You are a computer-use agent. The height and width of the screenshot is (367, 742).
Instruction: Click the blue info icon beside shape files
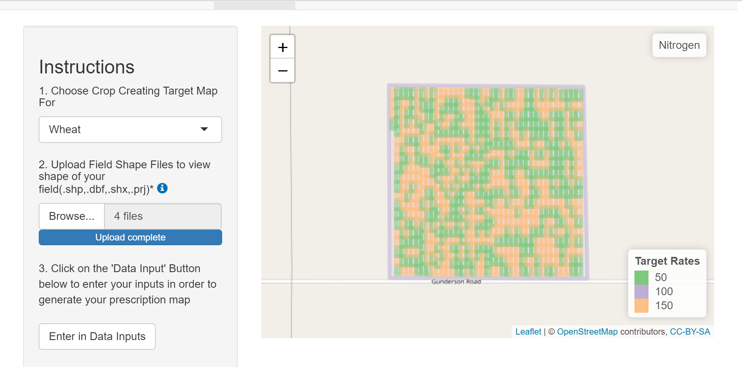coord(162,188)
